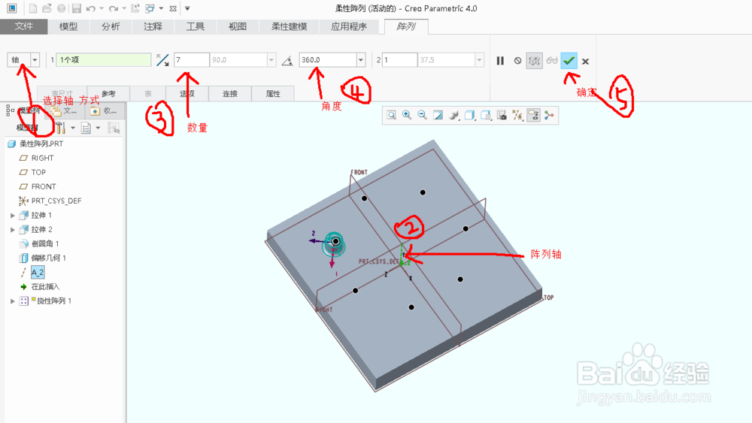
Task: Open the 文件 menu
Action: [23, 26]
